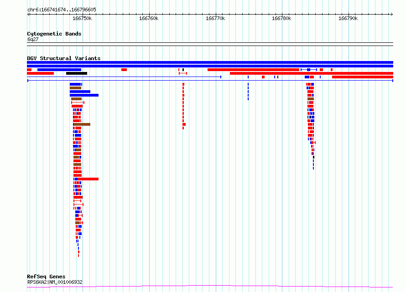
Task: Click the 166780k scale label
Action: [x=281, y=18]
